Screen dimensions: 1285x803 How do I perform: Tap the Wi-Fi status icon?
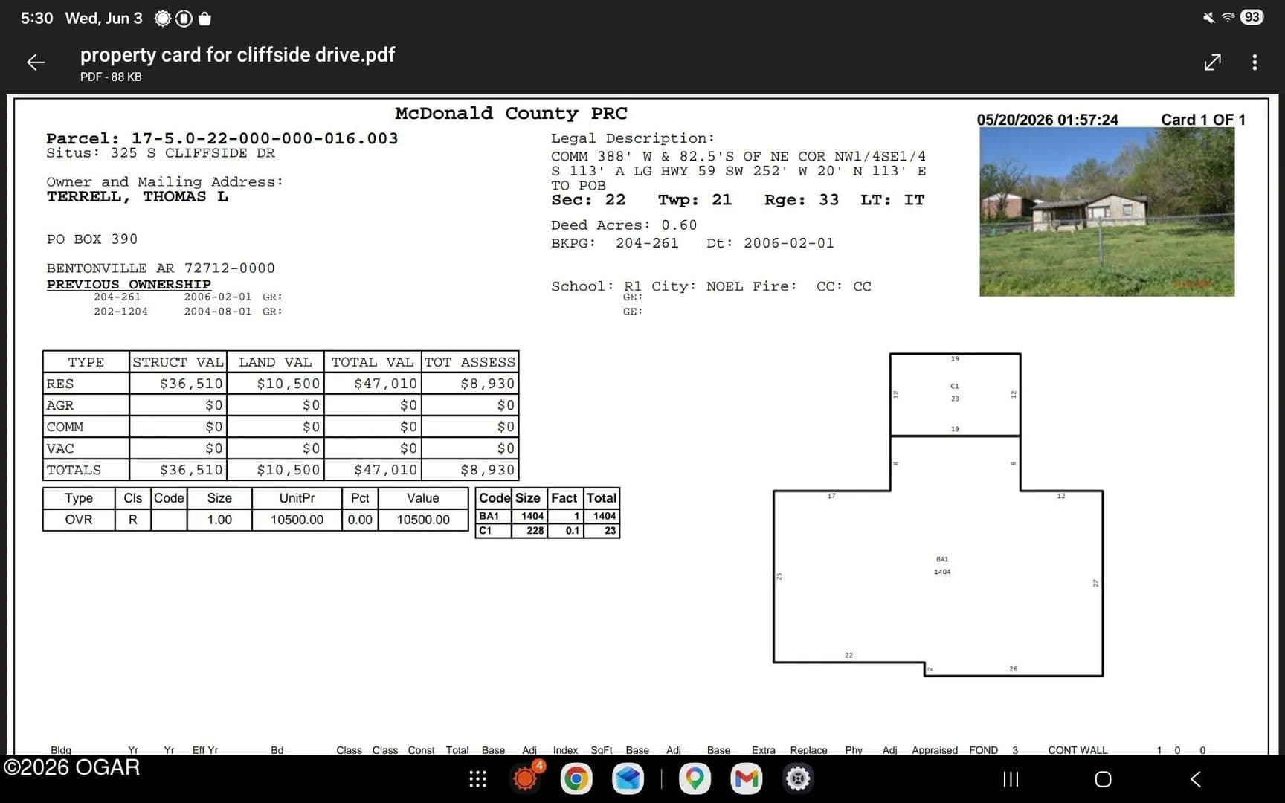pyautogui.click(x=1228, y=17)
